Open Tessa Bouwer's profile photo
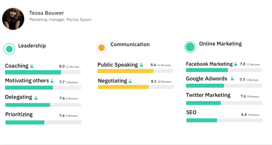 (x=13, y=19)
